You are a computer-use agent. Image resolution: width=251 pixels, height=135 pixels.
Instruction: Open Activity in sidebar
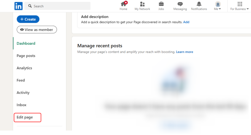(x=23, y=93)
